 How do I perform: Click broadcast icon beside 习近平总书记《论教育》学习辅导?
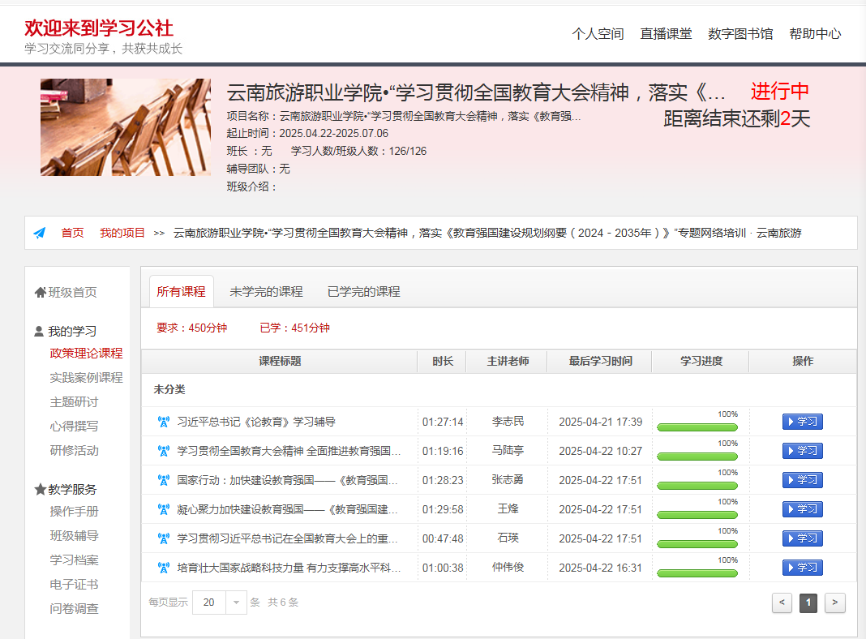[x=163, y=422]
